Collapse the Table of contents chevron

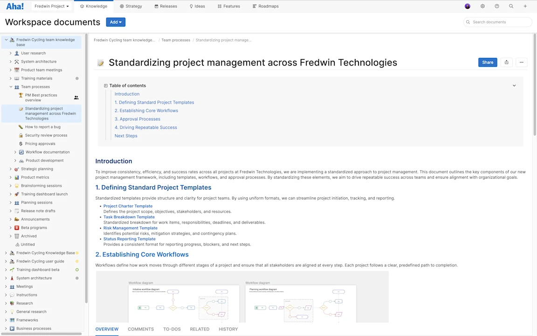click(x=514, y=86)
